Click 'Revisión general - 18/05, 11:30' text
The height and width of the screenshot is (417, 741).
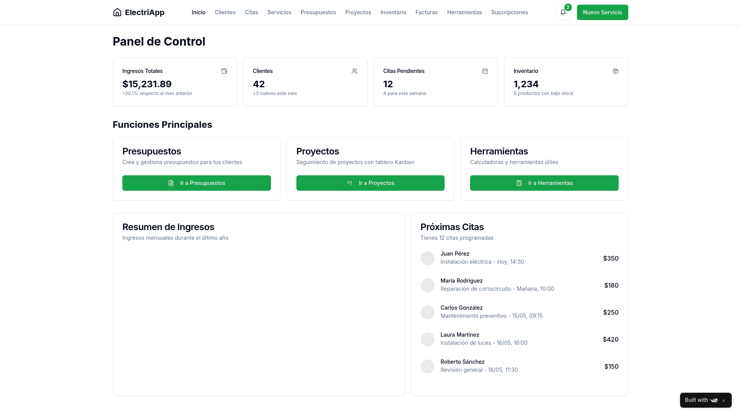coord(479,370)
